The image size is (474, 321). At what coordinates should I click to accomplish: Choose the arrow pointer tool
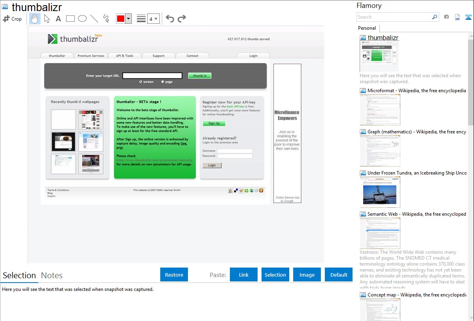[47, 19]
